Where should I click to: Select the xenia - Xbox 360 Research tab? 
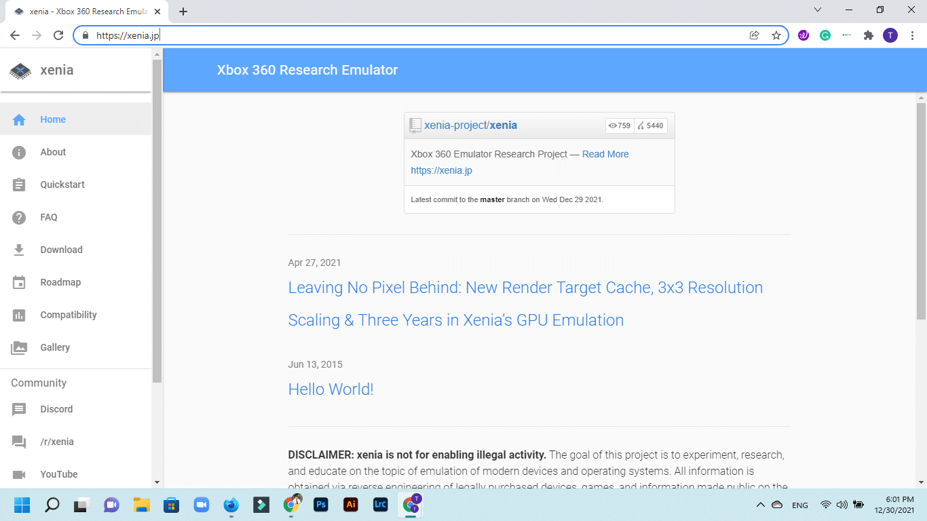(x=88, y=12)
